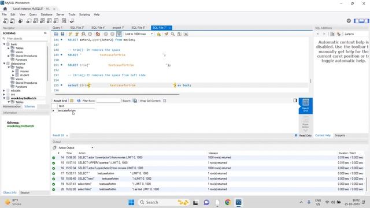Screen dimensions: 370x208
Task: Switch to the Query 1 tab
Action: point(58,28)
